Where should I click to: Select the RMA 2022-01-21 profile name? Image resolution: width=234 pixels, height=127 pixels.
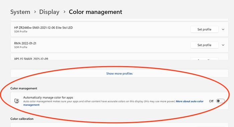pyautogui.click(x=25, y=43)
